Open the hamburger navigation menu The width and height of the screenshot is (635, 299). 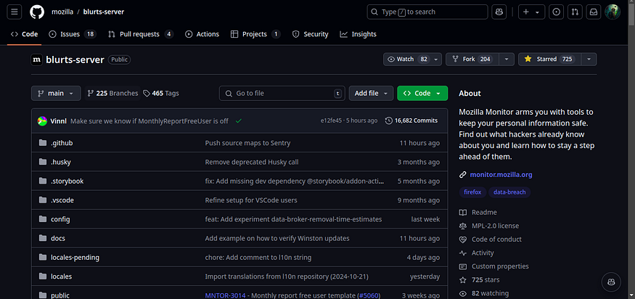coord(15,12)
